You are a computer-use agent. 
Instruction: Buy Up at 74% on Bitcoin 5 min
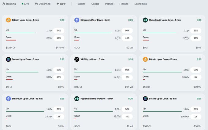click(59, 31)
